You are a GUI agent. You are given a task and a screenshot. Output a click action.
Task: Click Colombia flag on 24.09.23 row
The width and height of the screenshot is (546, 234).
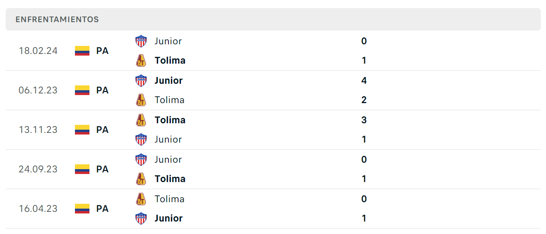pos(82,169)
